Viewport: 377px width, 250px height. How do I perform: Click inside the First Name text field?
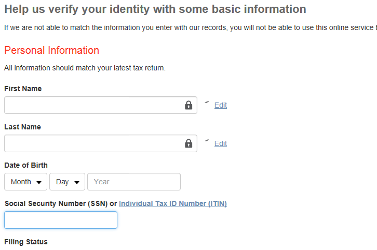93,105
